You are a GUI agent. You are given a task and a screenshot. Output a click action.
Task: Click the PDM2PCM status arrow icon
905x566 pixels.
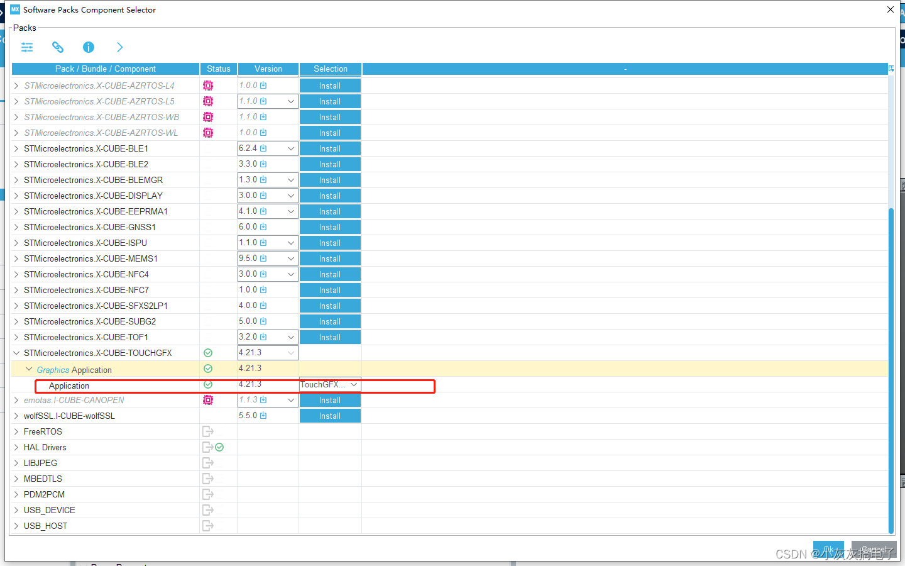[x=208, y=494]
